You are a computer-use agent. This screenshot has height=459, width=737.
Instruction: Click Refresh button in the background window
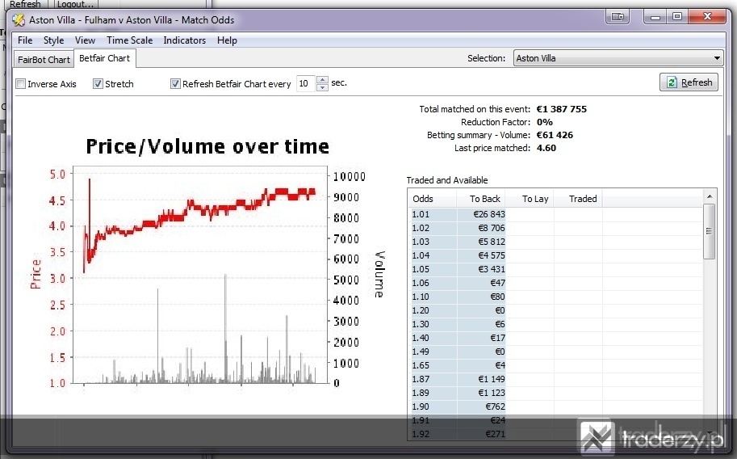coord(25,4)
